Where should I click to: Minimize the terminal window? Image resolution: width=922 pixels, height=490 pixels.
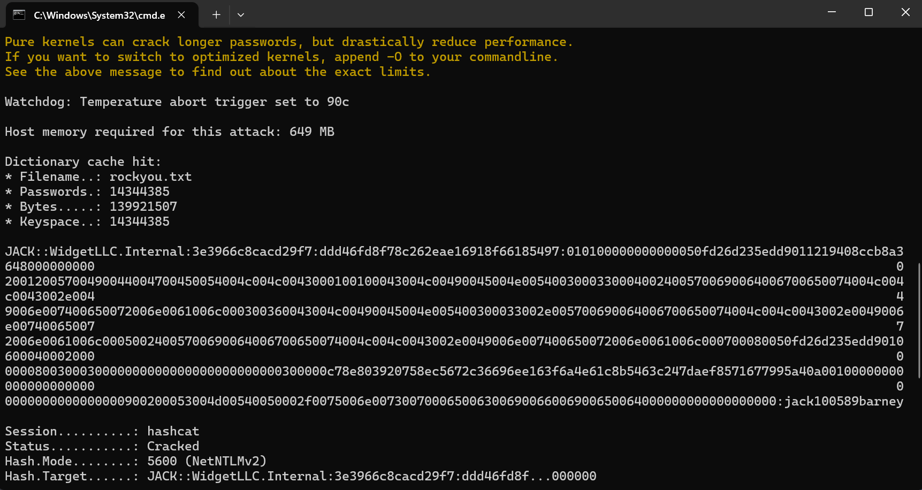[832, 12]
